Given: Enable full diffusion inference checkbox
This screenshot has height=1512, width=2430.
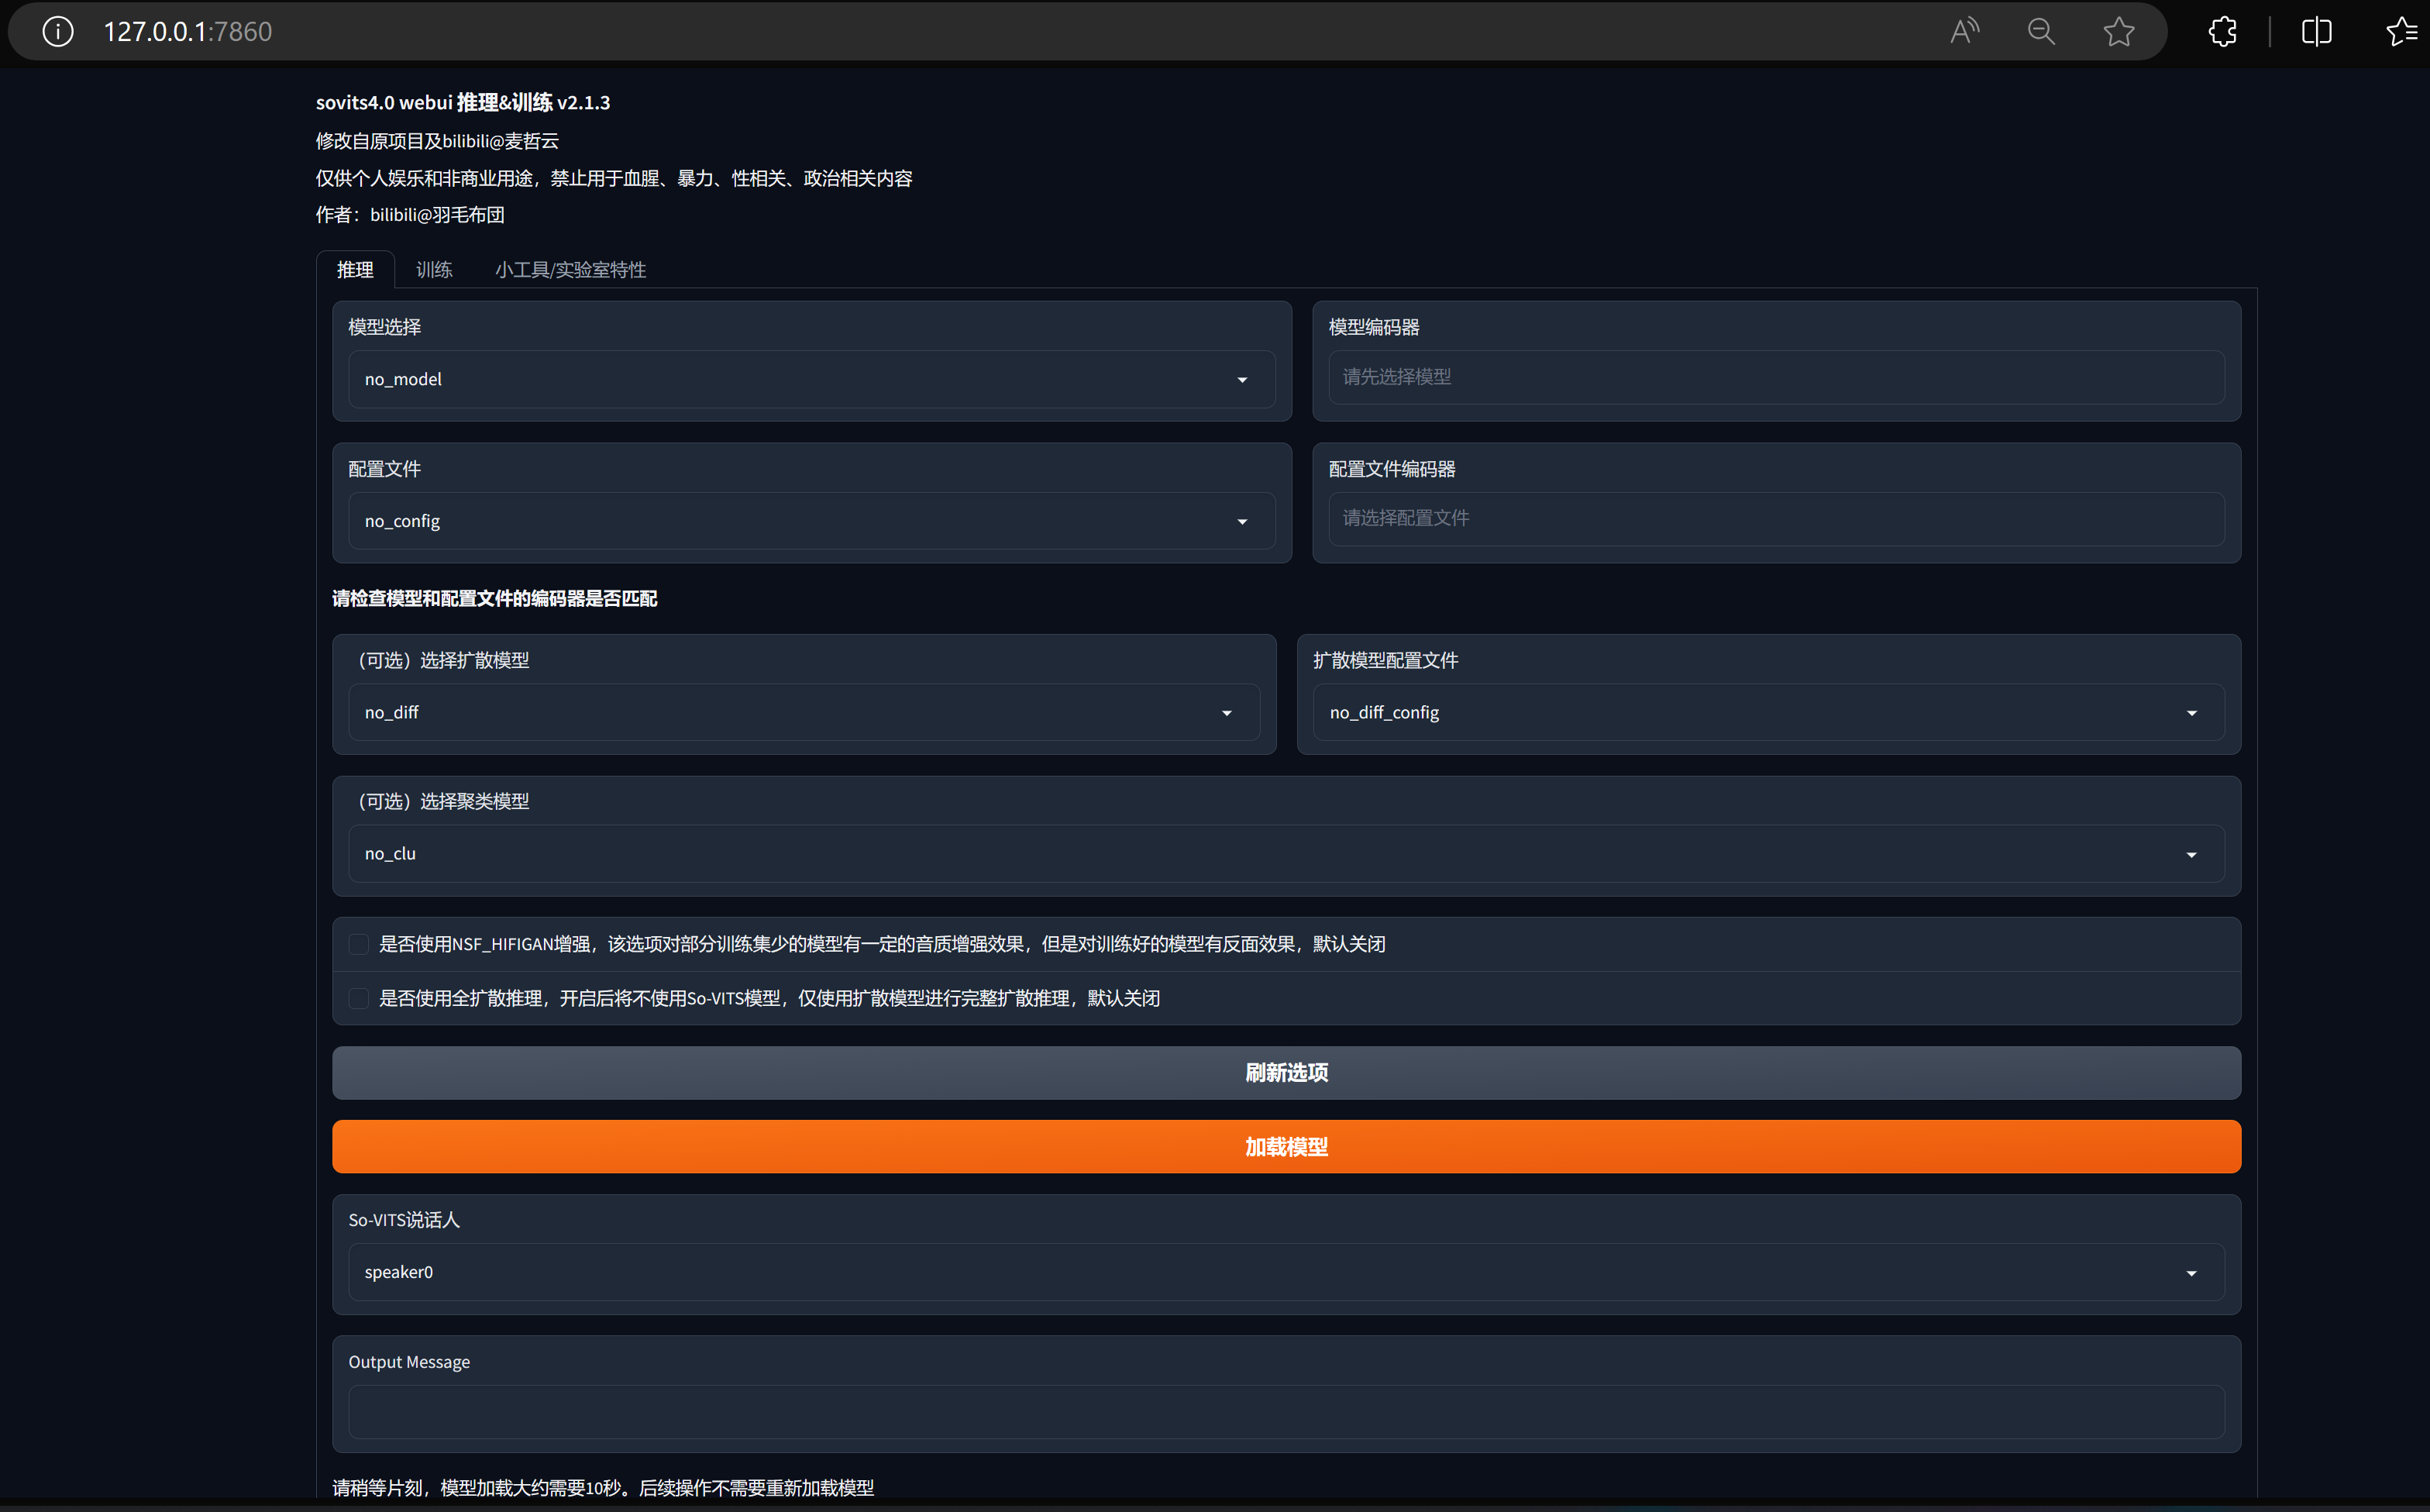Looking at the screenshot, I should [x=359, y=998].
